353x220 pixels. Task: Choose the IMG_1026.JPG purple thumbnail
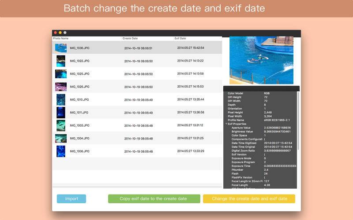pyautogui.click(x=61, y=87)
